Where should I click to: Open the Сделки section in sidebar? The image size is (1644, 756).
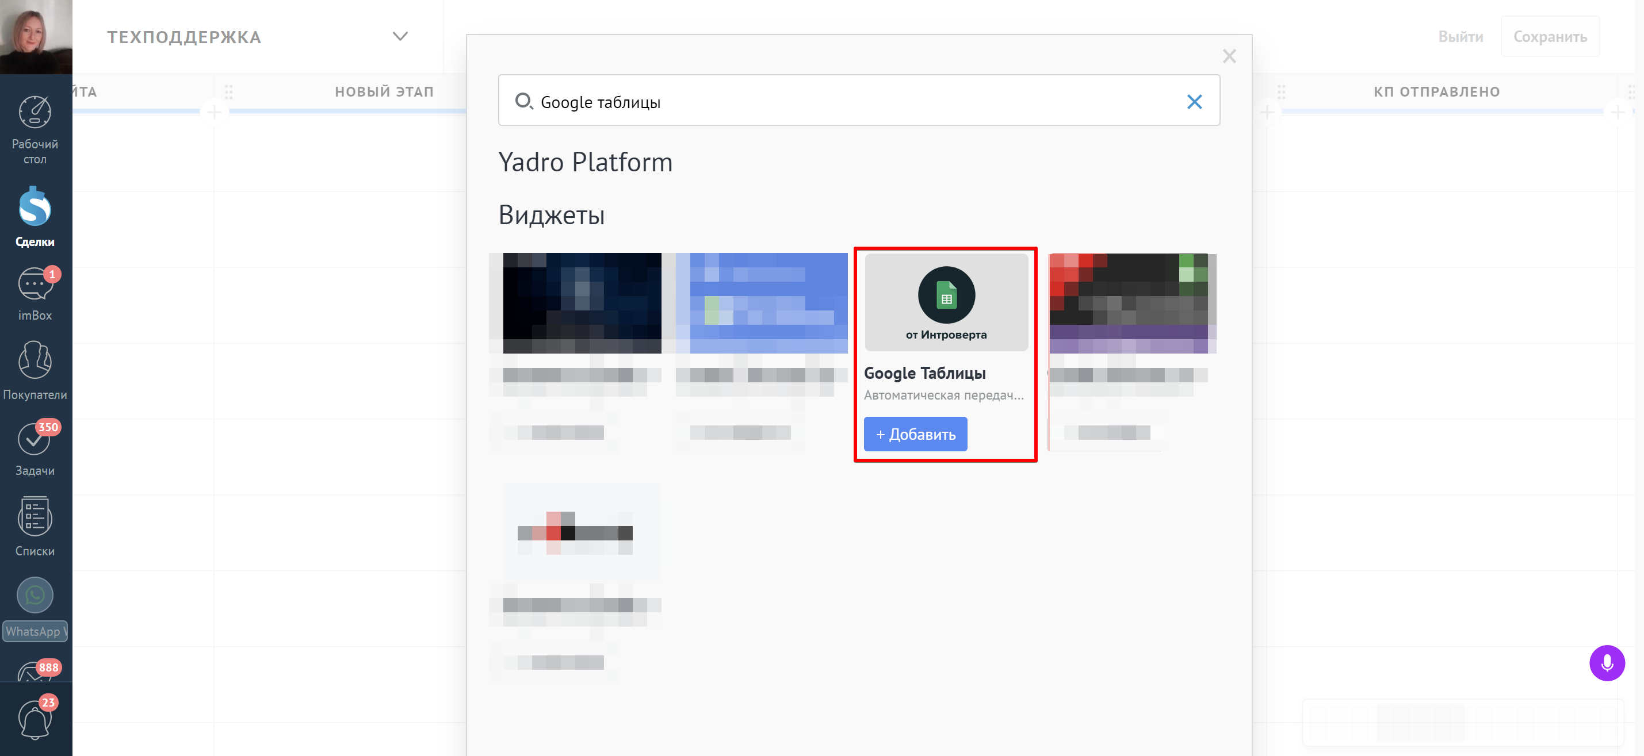click(35, 216)
